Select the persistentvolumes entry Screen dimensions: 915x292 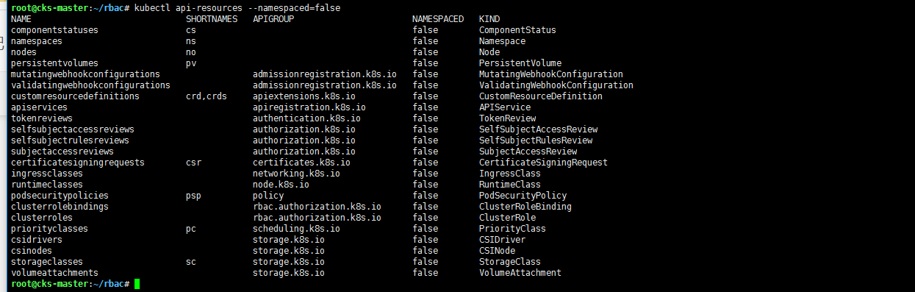54,63
